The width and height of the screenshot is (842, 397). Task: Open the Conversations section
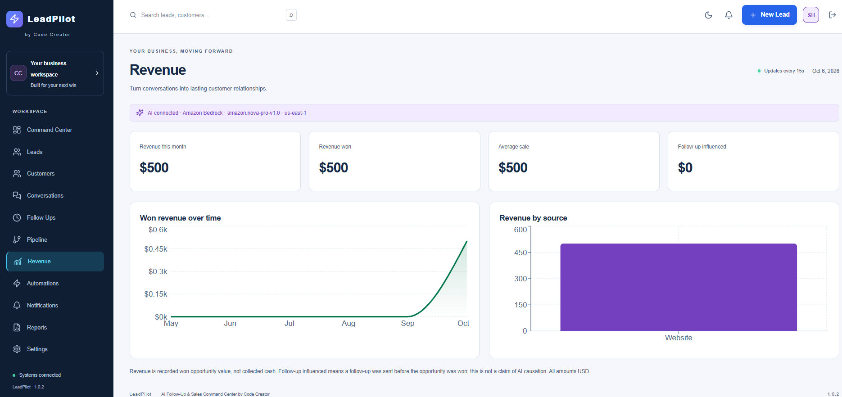[x=55, y=196]
